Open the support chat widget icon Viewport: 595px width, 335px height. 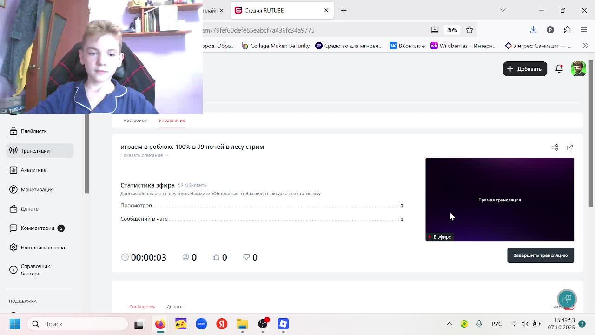tap(567, 299)
